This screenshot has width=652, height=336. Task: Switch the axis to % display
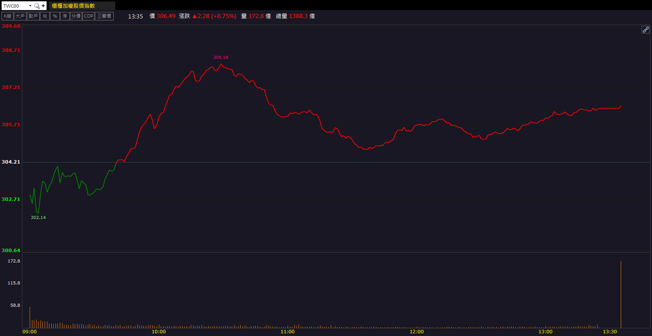point(55,16)
